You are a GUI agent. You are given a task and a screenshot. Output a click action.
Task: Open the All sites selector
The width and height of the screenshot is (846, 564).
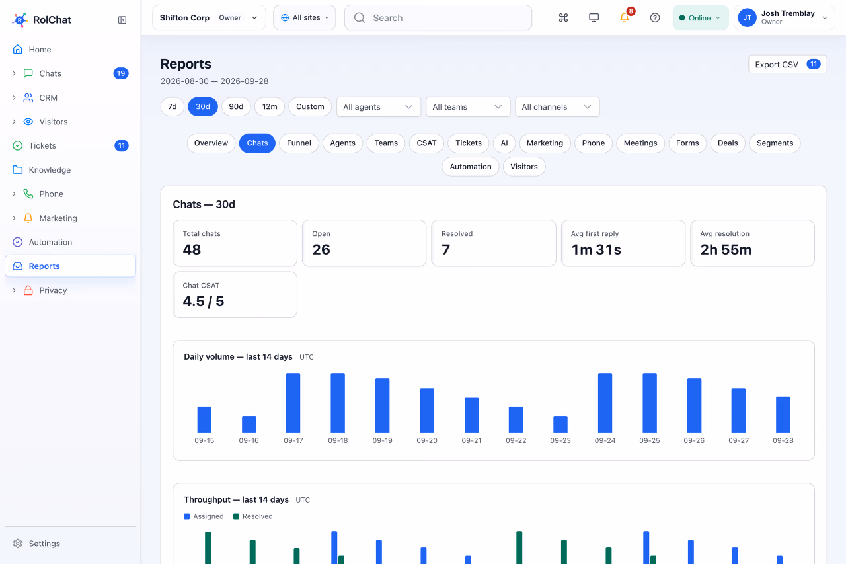coord(305,18)
